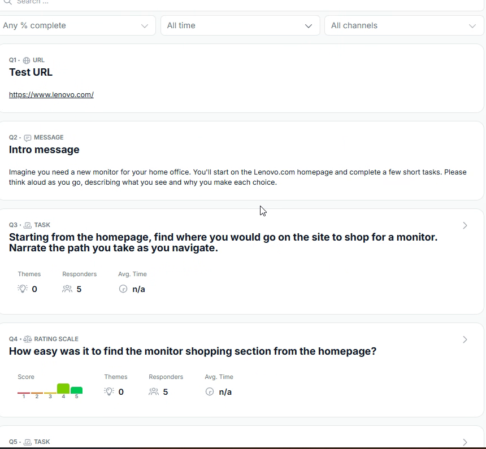Click the Avg. Time clock icon in Q4
Screen dimensions: 486x449
(210, 392)
